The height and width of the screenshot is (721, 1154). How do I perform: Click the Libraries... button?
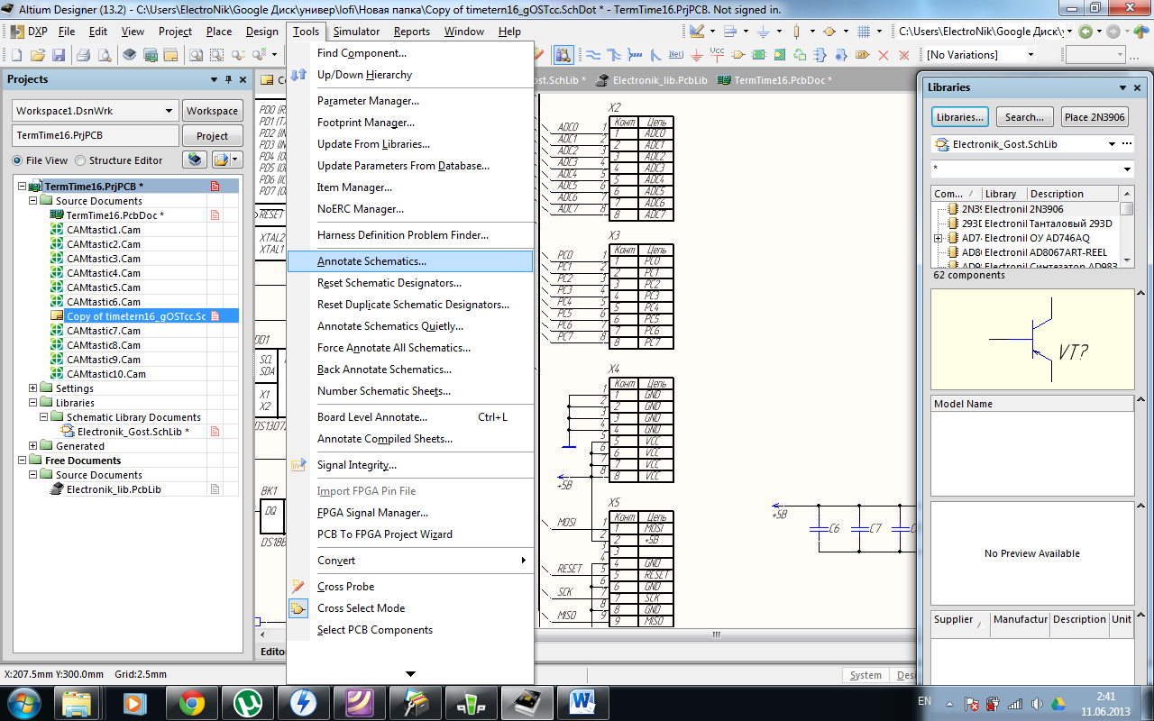coord(959,117)
